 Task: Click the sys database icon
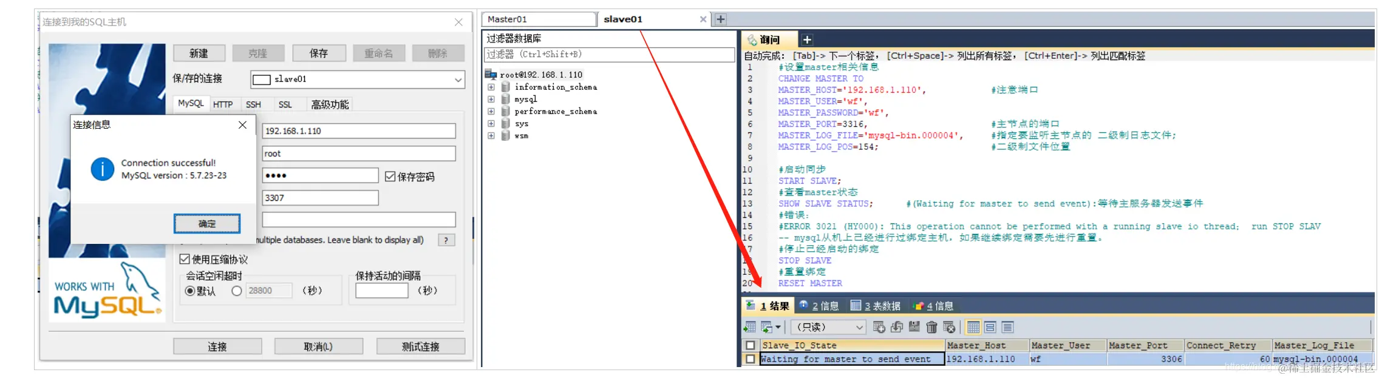tap(505, 123)
